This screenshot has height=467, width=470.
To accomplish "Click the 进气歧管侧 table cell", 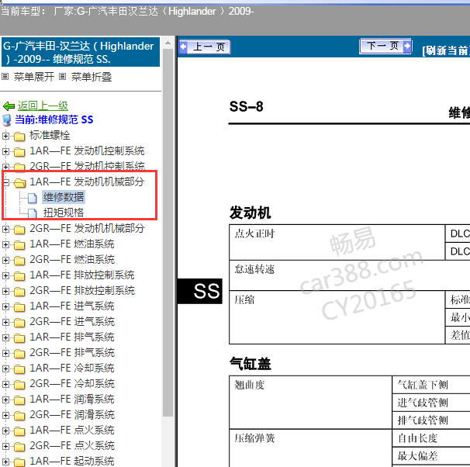I will 430,403.
